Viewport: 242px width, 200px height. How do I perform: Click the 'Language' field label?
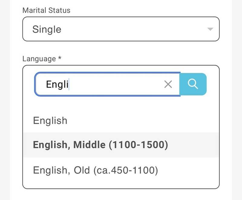(x=39, y=58)
